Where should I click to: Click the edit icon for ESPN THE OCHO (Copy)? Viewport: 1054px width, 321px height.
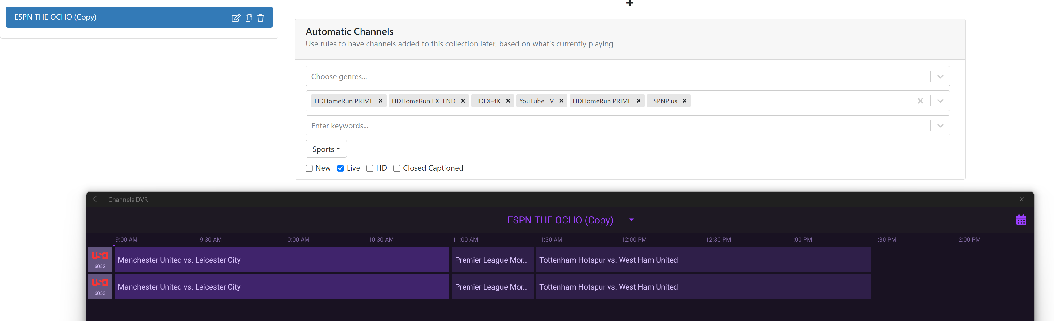pyautogui.click(x=236, y=17)
